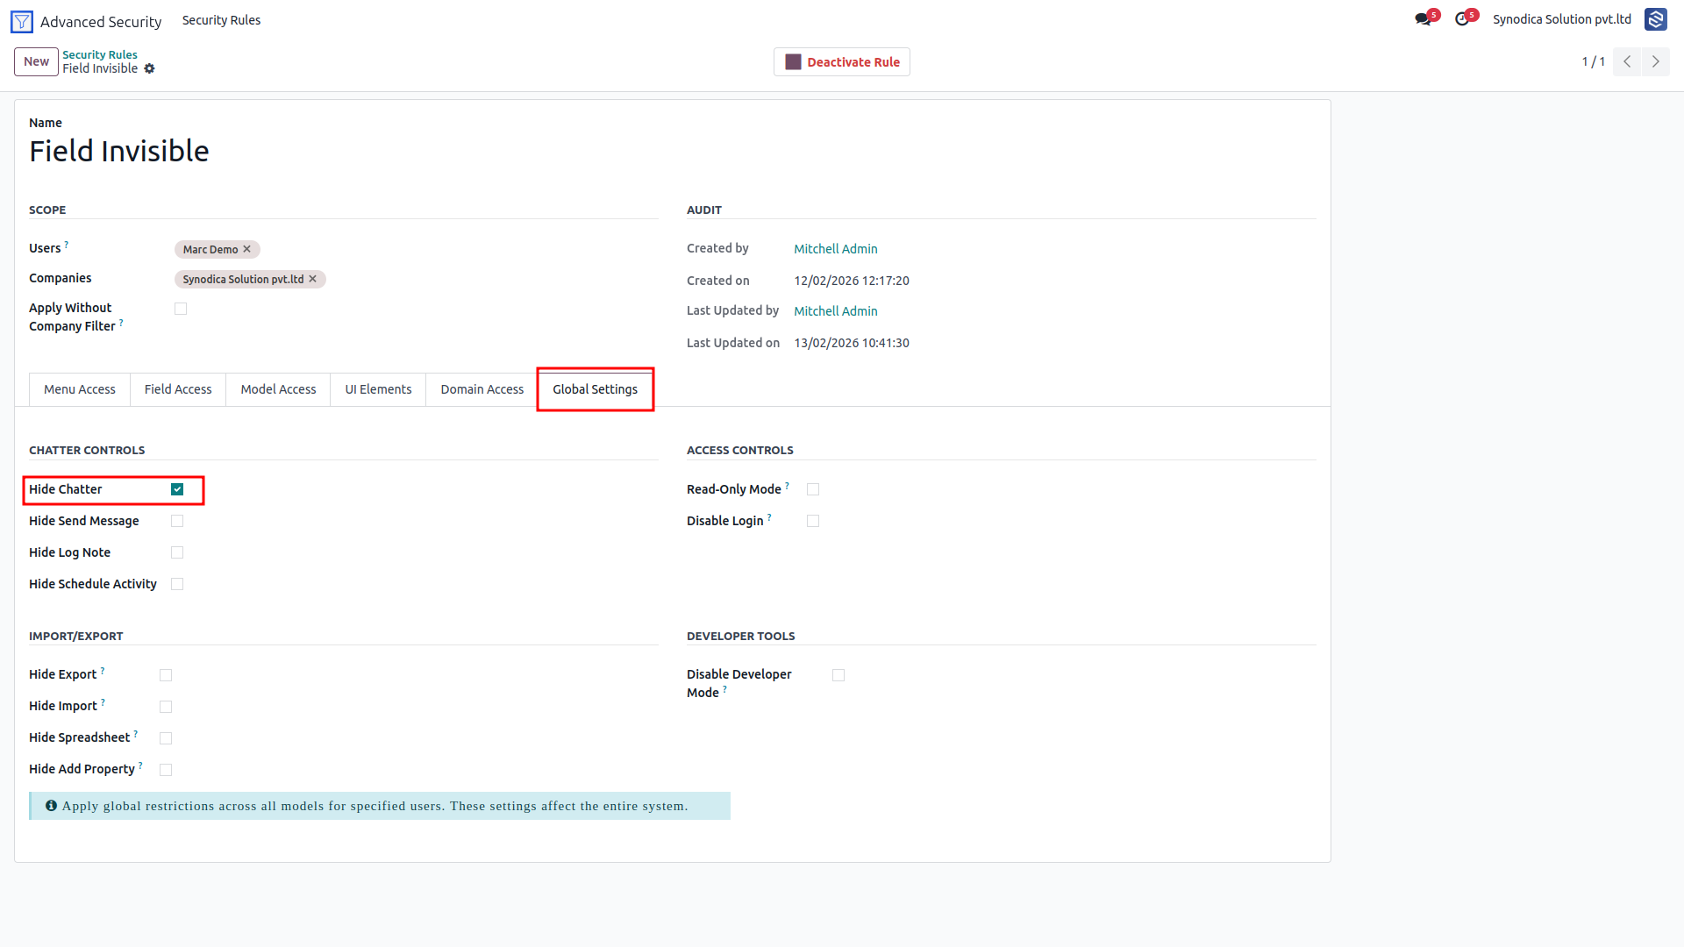
Task: Open the Synodica Solution pvt.ltd company switcher
Action: pos(1562,19)
